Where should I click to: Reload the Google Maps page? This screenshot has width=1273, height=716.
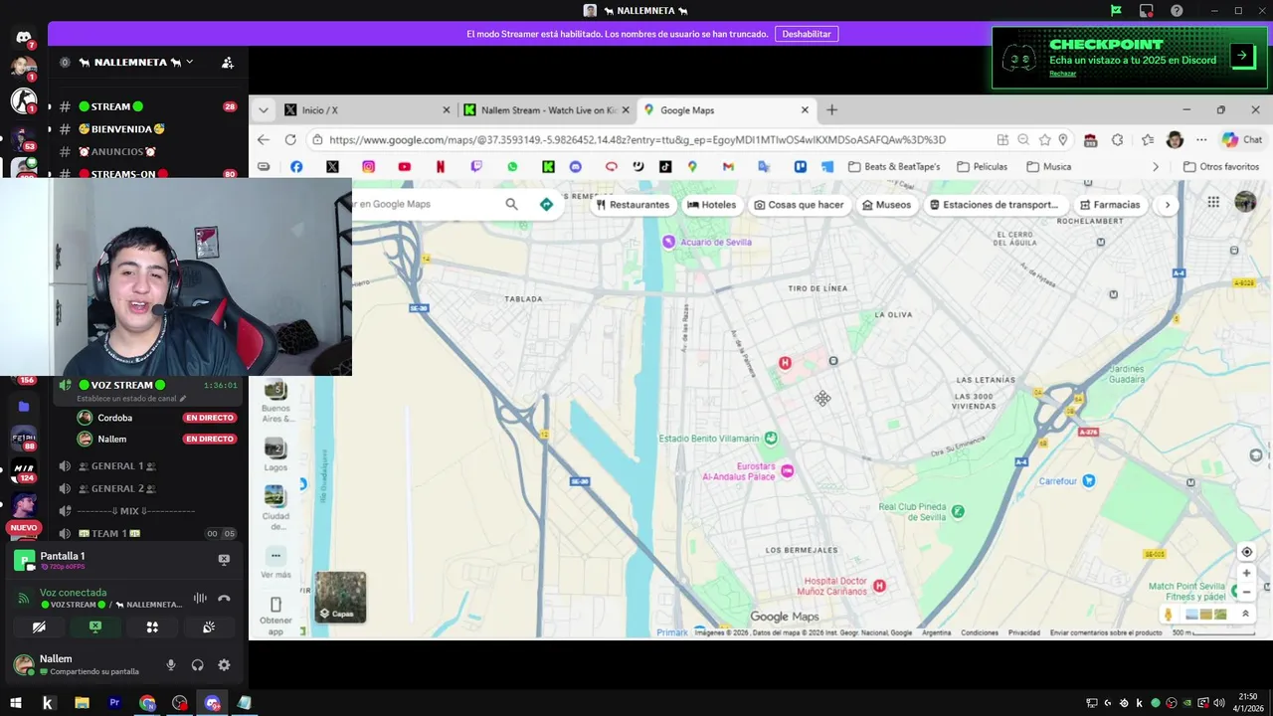pyautogui.click(x=290, y=140)
